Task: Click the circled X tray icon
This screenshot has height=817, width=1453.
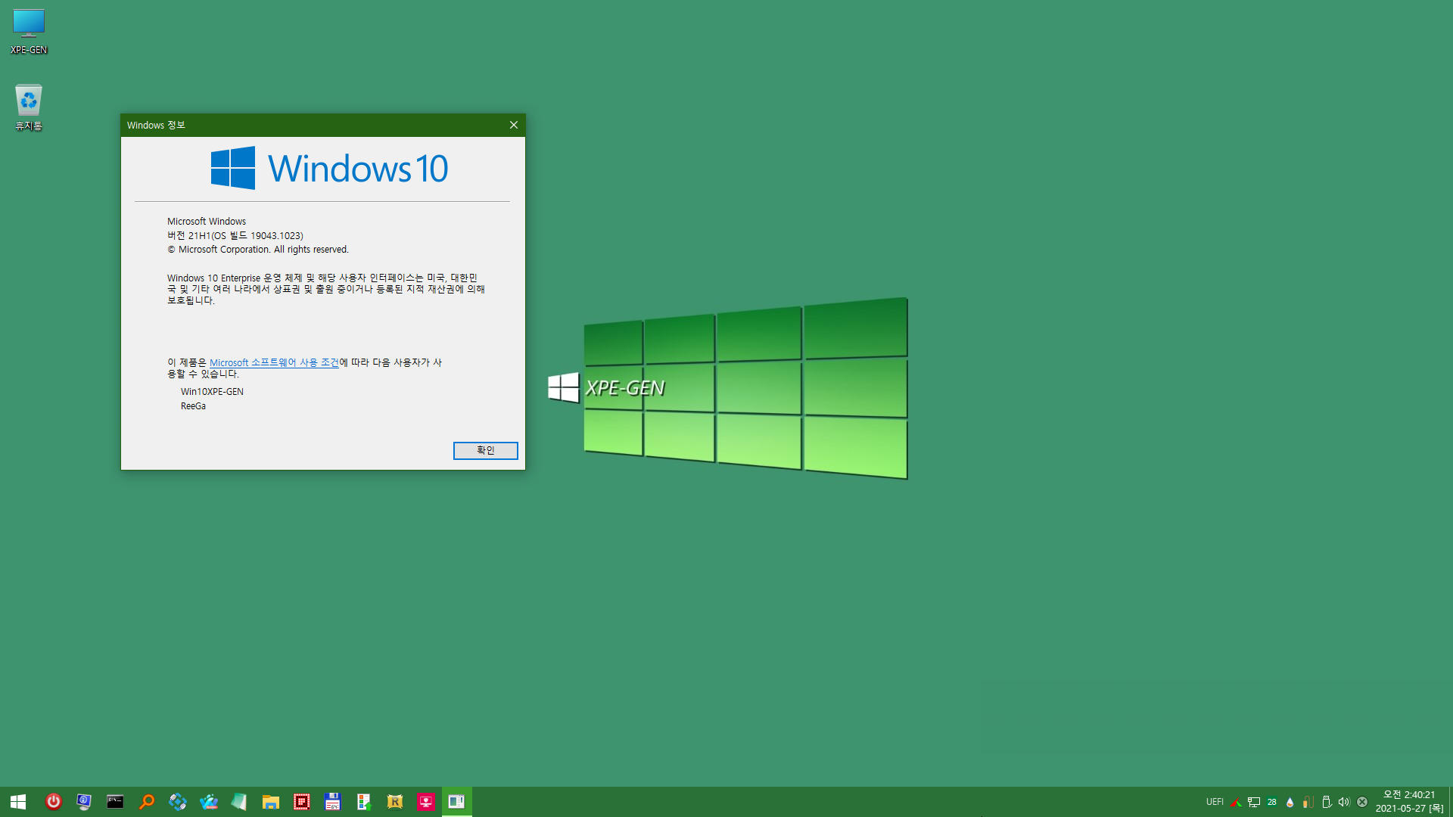Action: tap(1362, 802)
